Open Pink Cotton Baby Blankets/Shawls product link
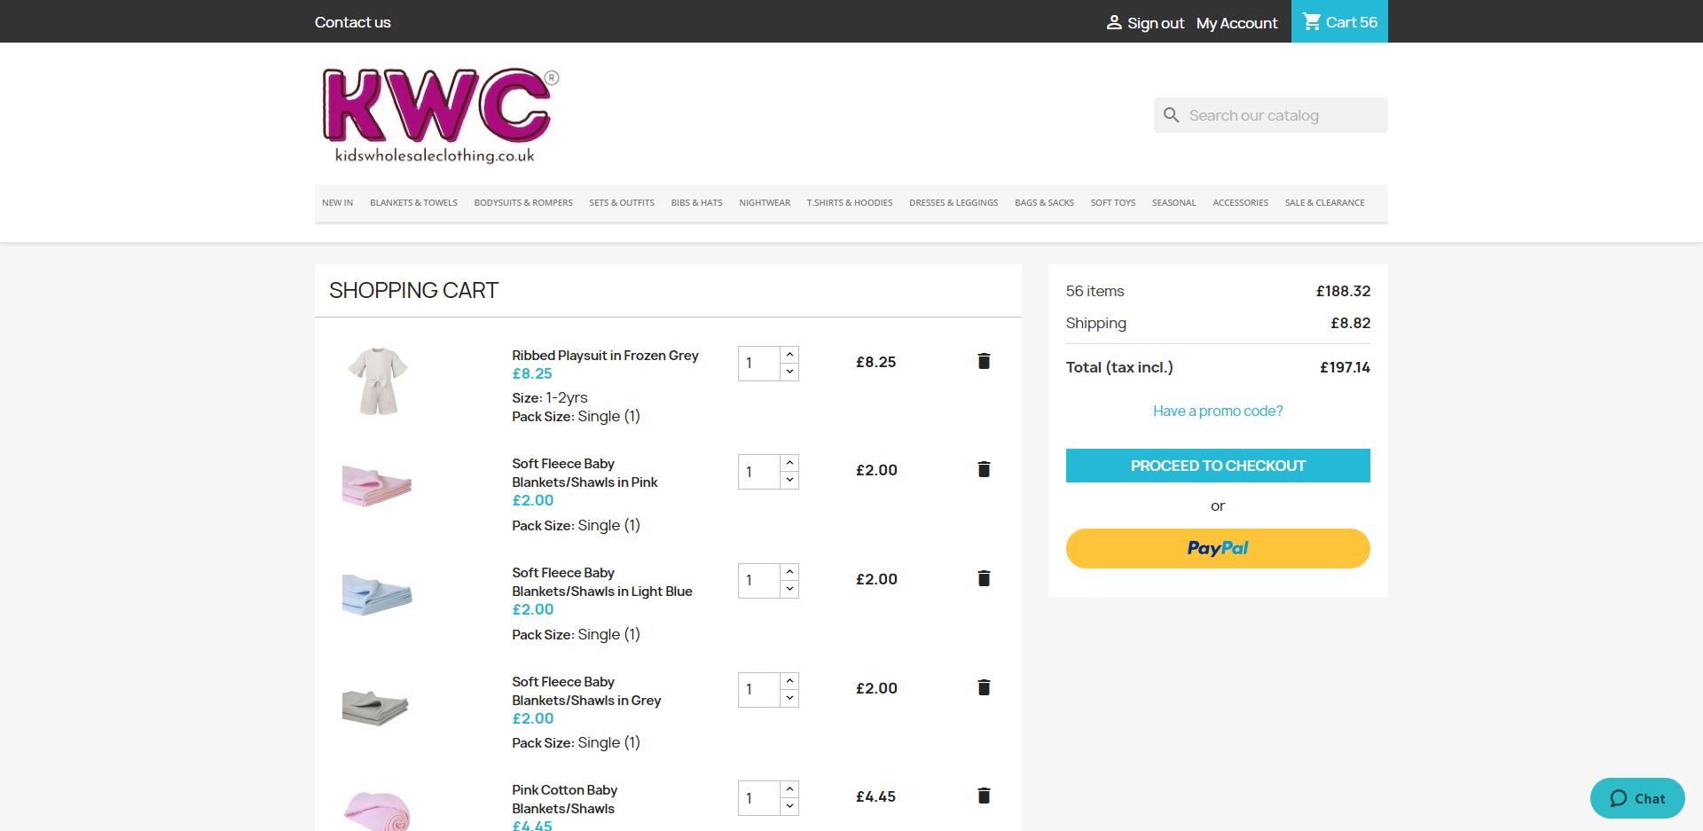Viewport: 1703px width, 831px height. pos(564,799)
